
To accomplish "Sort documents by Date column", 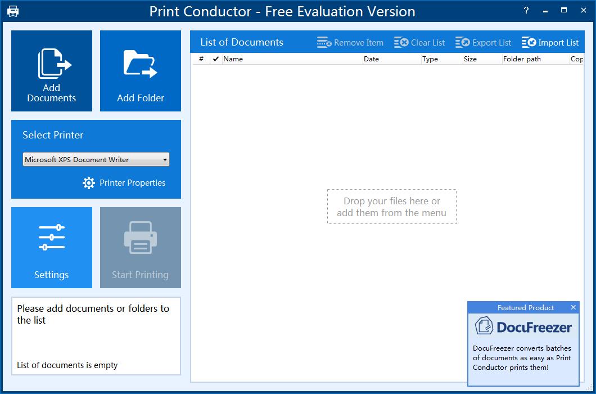I will coord(392,59).
